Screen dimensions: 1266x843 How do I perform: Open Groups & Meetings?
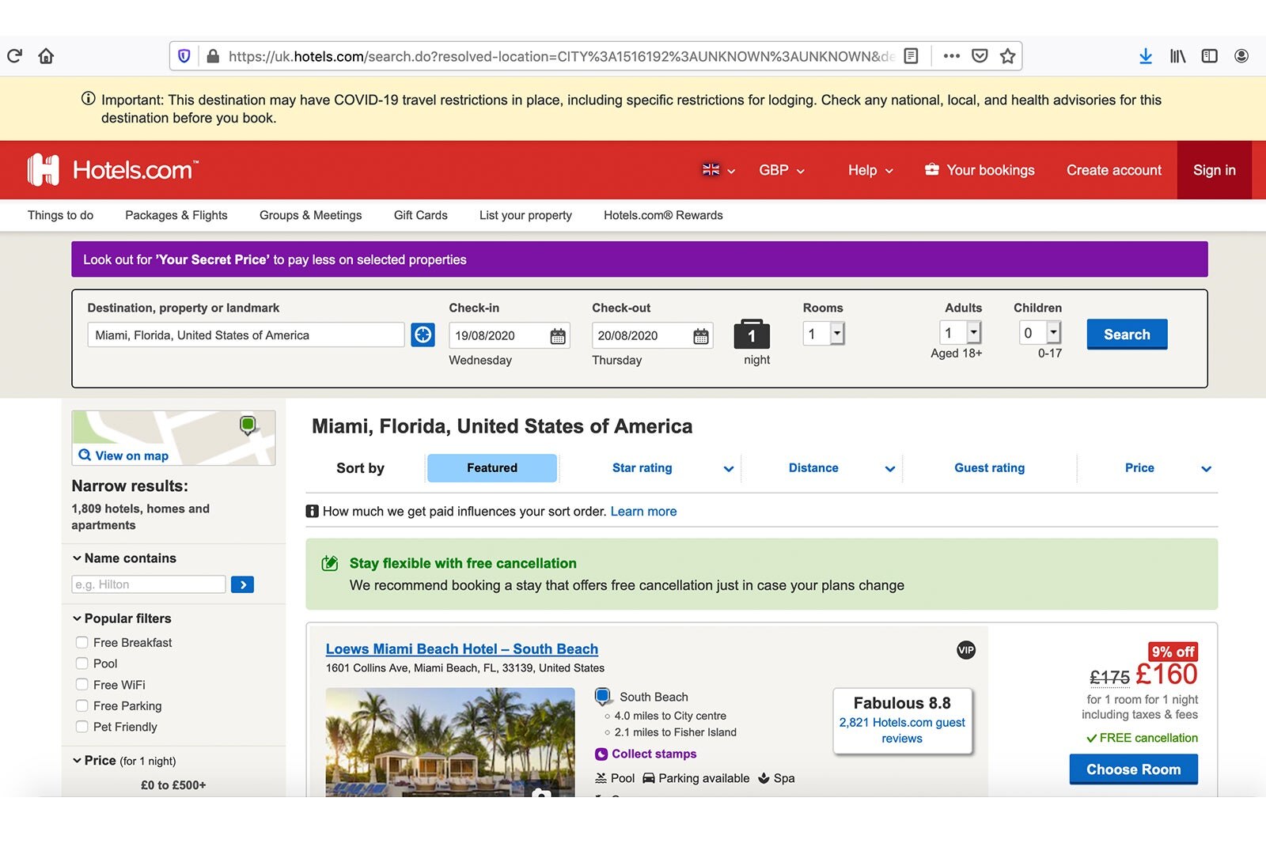point(310,215)
